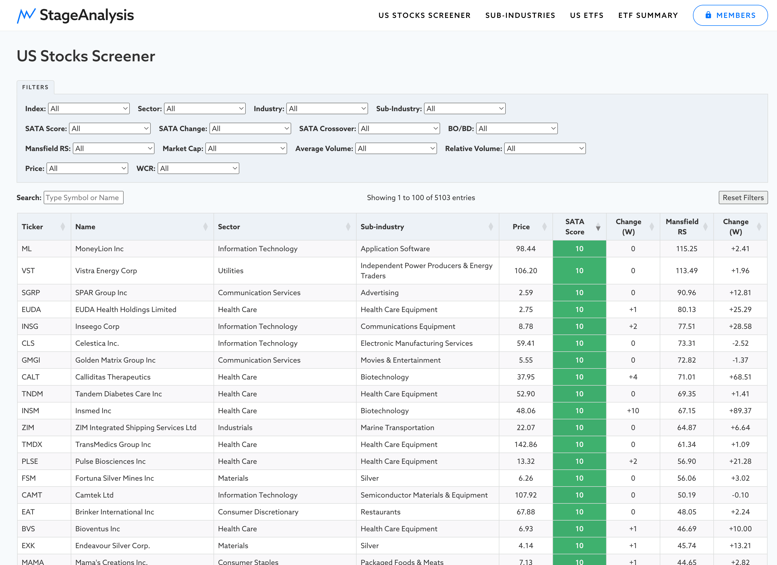The image size is (777, 565).
Task: Click ticker TNDM in the table
Action: (x=32, y=394)
